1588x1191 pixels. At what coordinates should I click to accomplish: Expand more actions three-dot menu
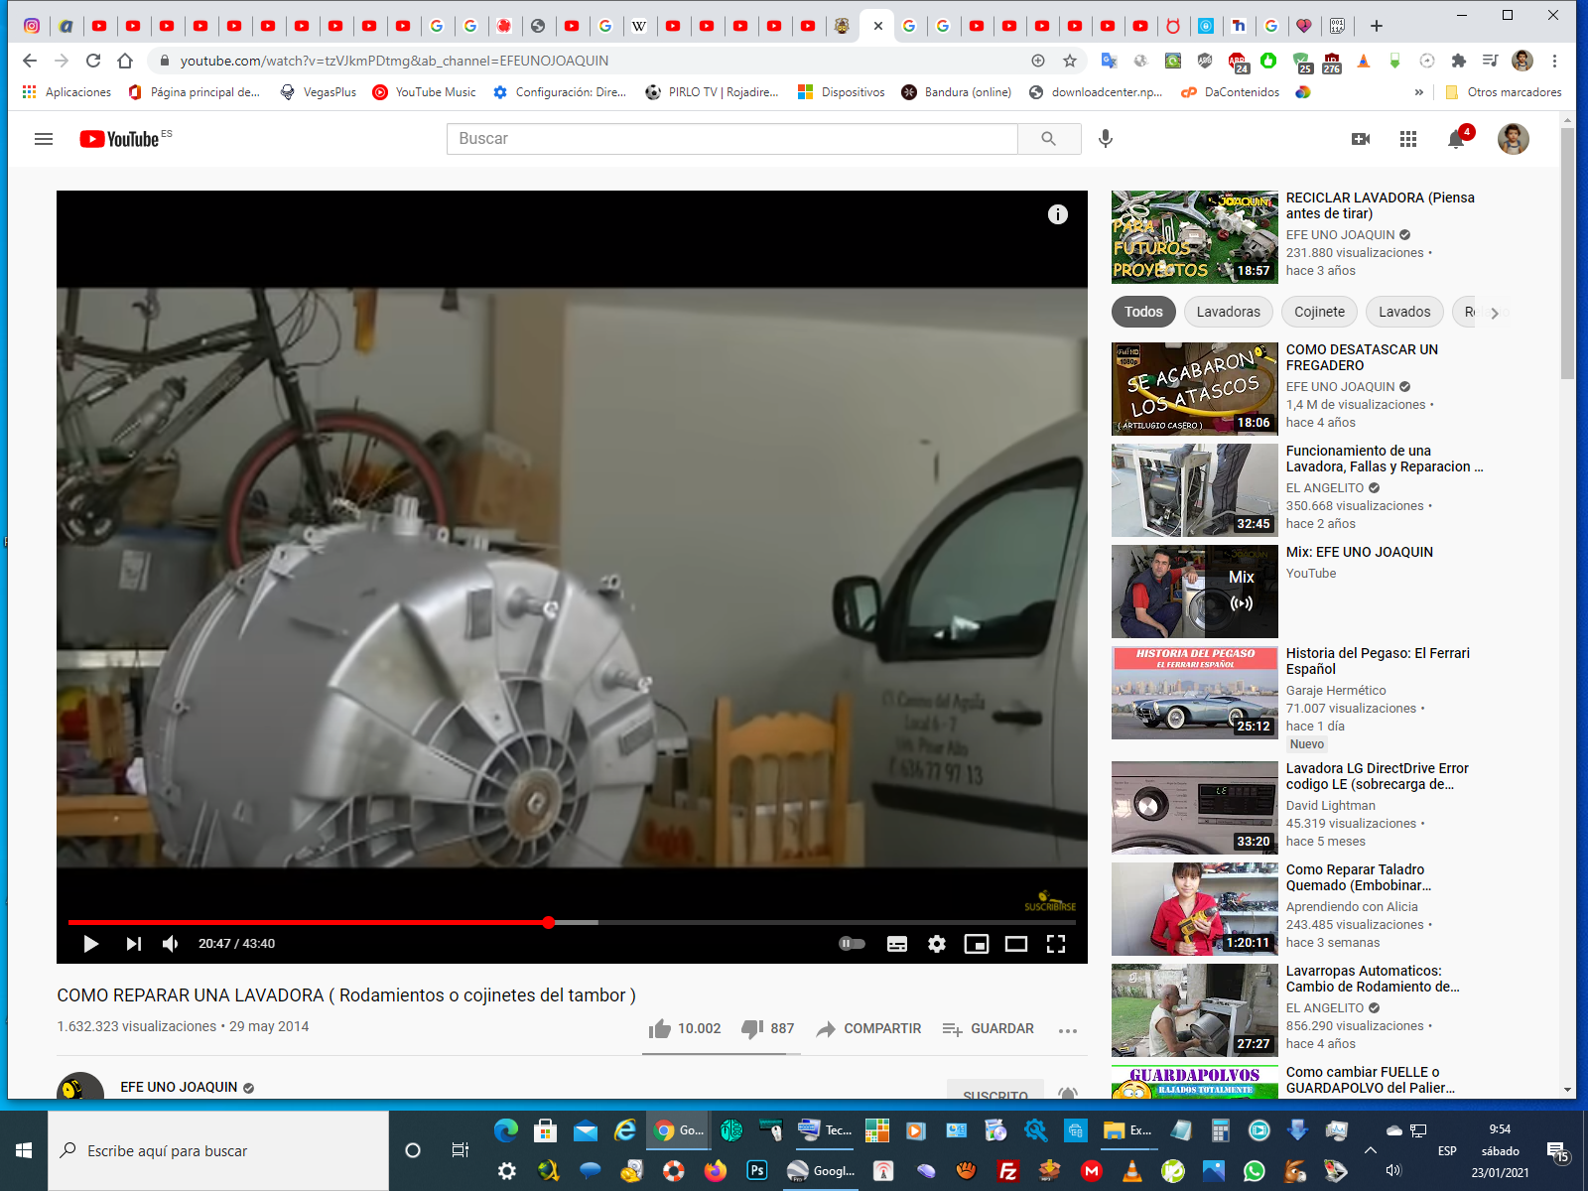pyautogui.click(x=1068, y=1030)
